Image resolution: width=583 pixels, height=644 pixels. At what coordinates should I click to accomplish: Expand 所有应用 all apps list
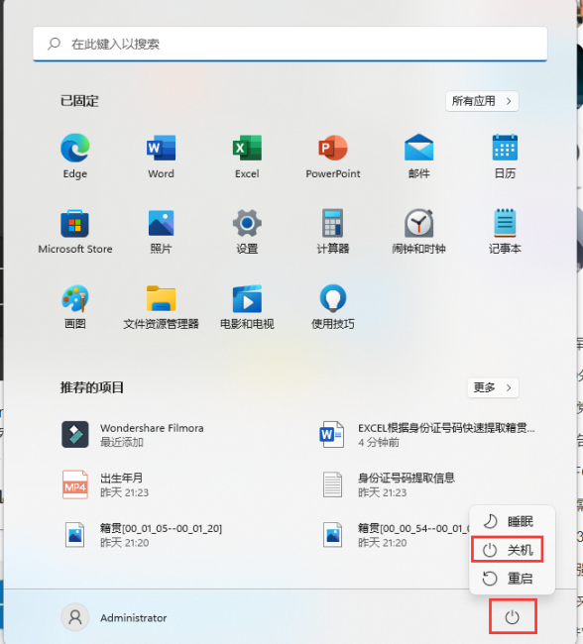click(482, 101)
